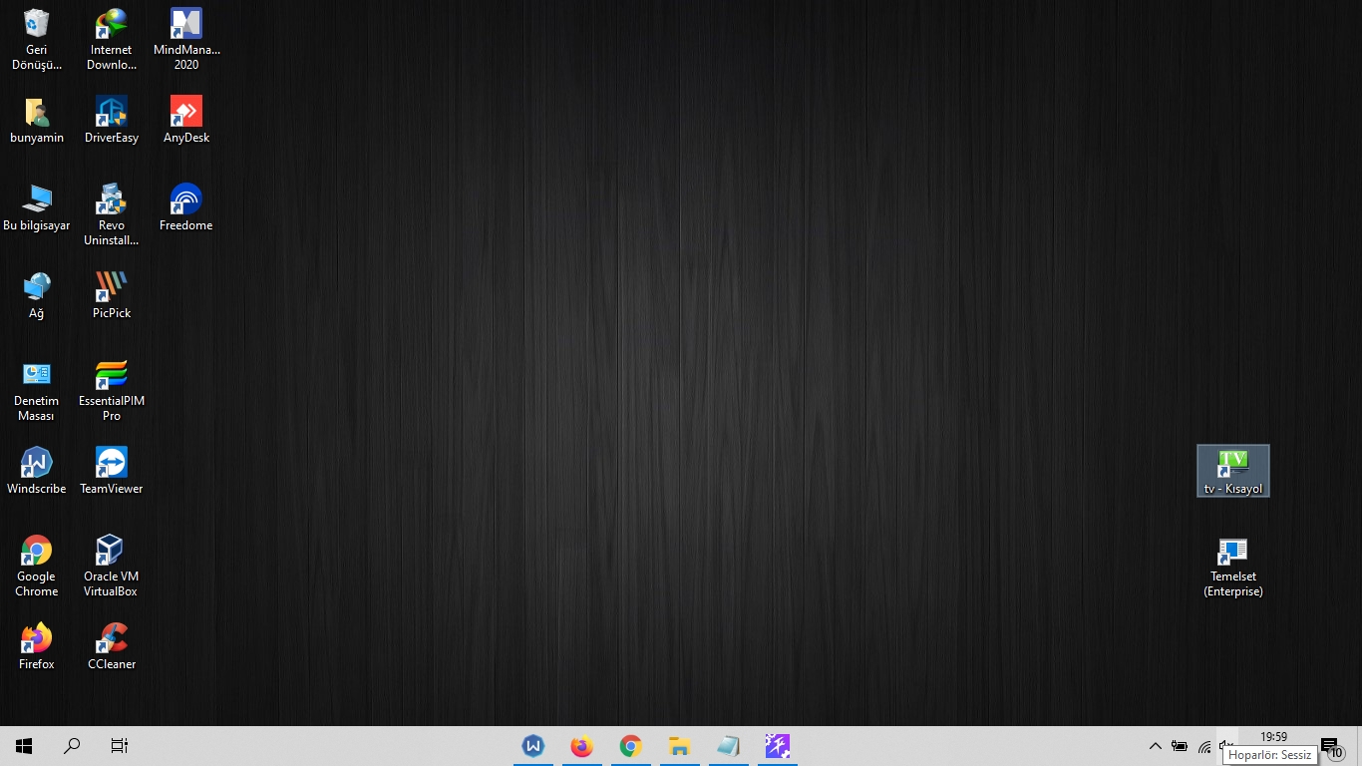This screenshot has height=766, width=1362.
Task: Click the battery power tray icon
Action: tap(1180, 746)
